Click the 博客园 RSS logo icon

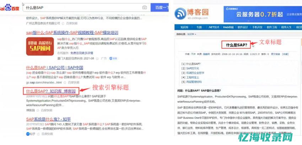tap(181, 14)
